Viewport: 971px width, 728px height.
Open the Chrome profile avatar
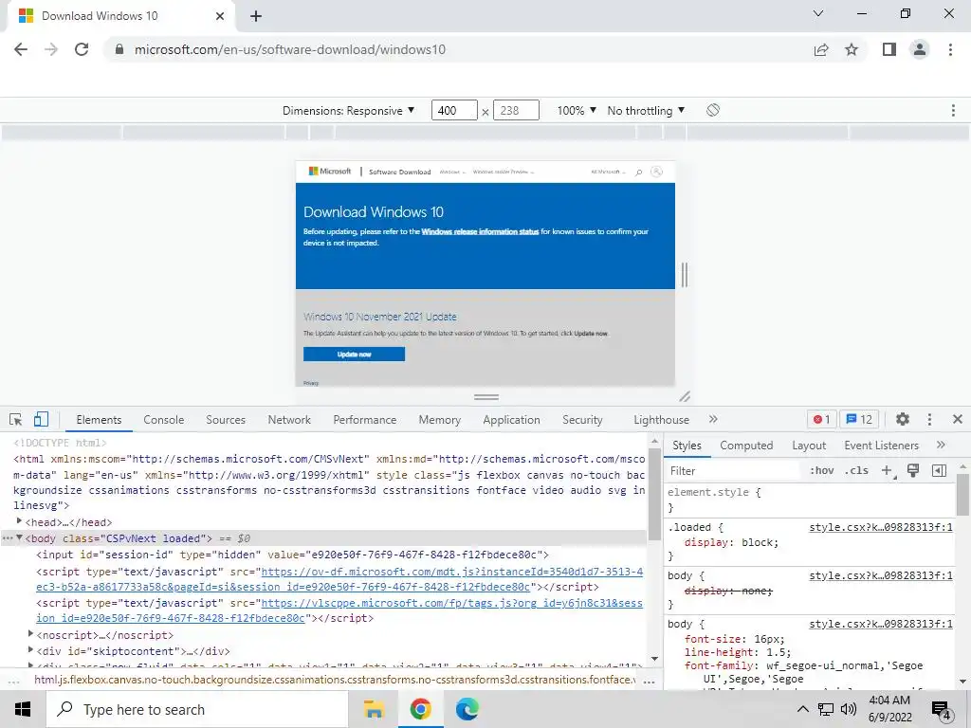(920, 49)
